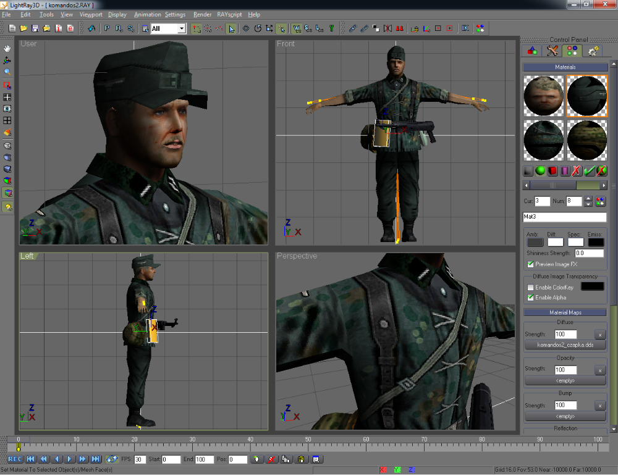Click the four-viewport layout icon in sidebar
Image resolution: width=618 pixels, height=476 pixels.
point(7,120)
